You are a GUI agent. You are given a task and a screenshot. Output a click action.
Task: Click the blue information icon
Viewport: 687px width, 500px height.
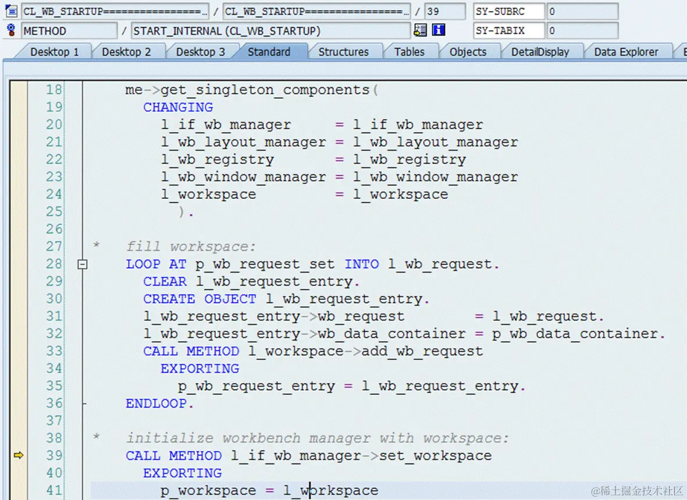[x=439, y=30]
